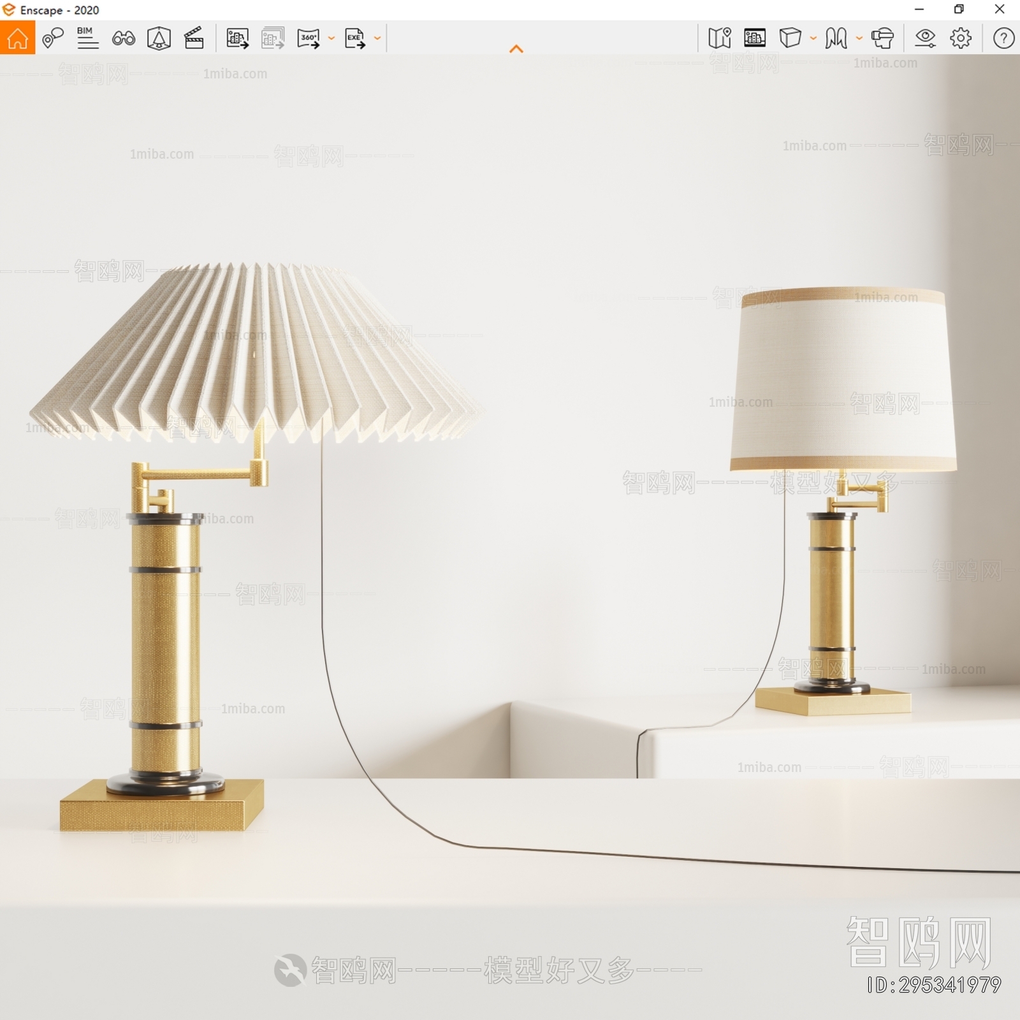Close the Enscape window

tap(1000, 10)
